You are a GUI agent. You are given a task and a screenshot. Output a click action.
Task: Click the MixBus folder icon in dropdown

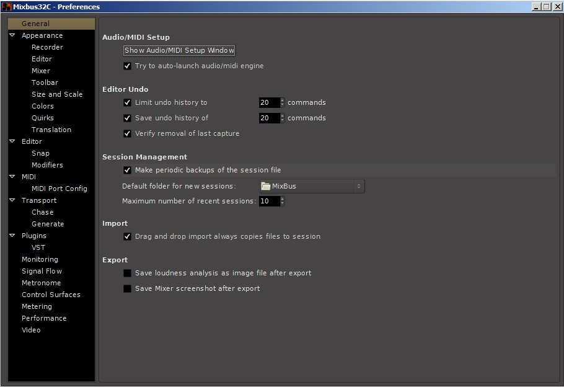pyautogui.click(x=265, y=186)
